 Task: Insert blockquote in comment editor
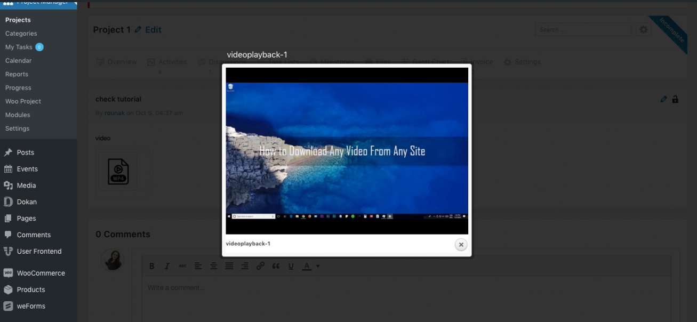[x=276, y=266]
